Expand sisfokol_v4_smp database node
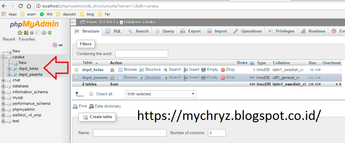The image size is (345, 143). point(3,115)
